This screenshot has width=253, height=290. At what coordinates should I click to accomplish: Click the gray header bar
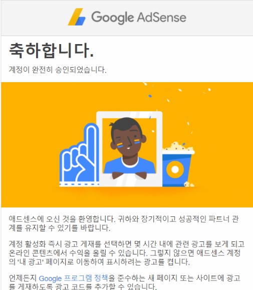127,18
